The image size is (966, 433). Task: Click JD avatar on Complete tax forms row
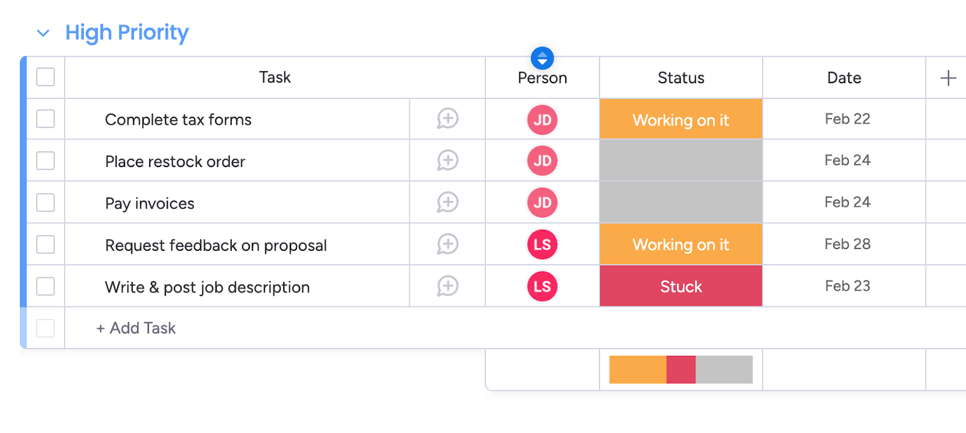(542, 120)
